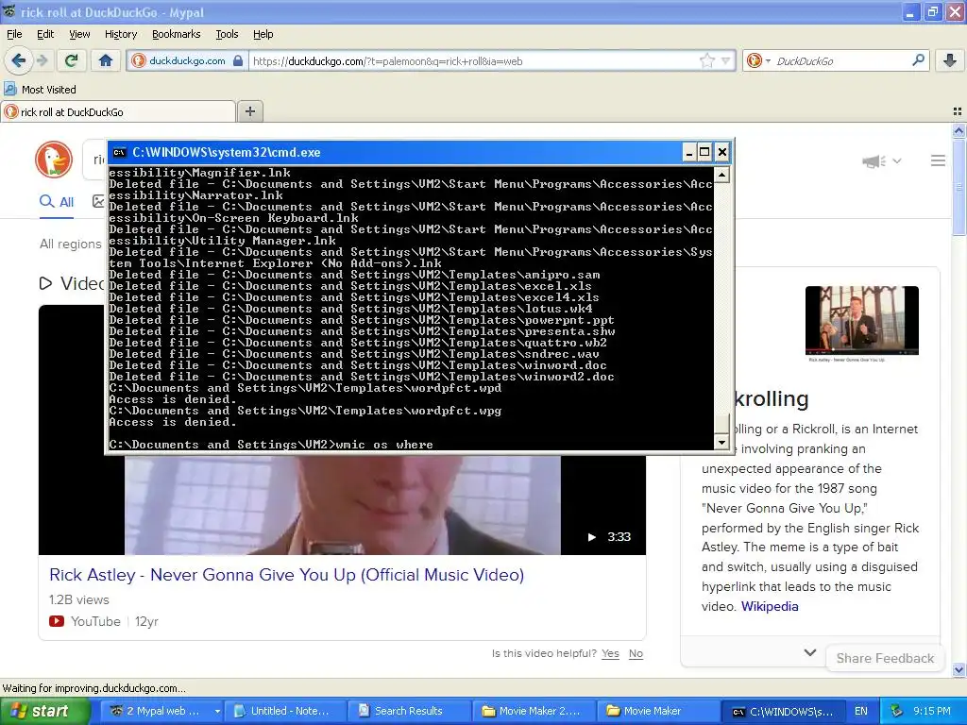Click the Videos section heading icon

(45, 283)
